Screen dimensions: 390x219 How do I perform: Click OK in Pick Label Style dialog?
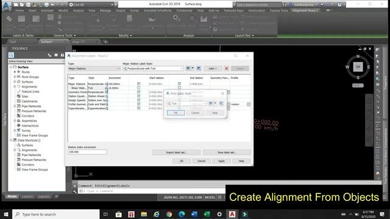click(x=175, y=113)
